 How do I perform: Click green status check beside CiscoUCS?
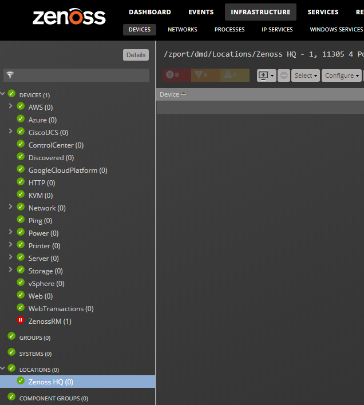coord(21,132)
